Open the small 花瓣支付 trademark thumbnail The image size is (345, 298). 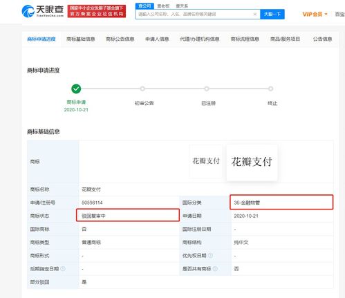[206, 161]
